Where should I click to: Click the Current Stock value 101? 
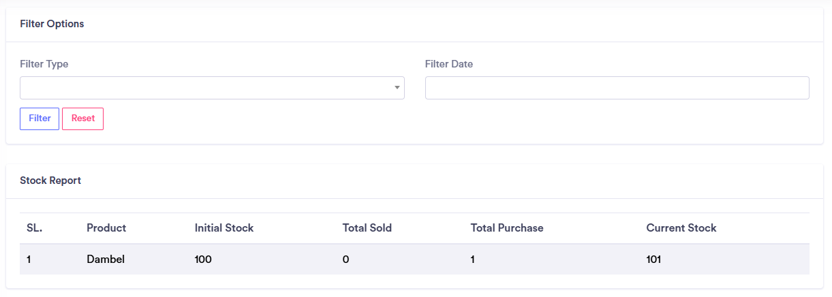tap(654, 260)
